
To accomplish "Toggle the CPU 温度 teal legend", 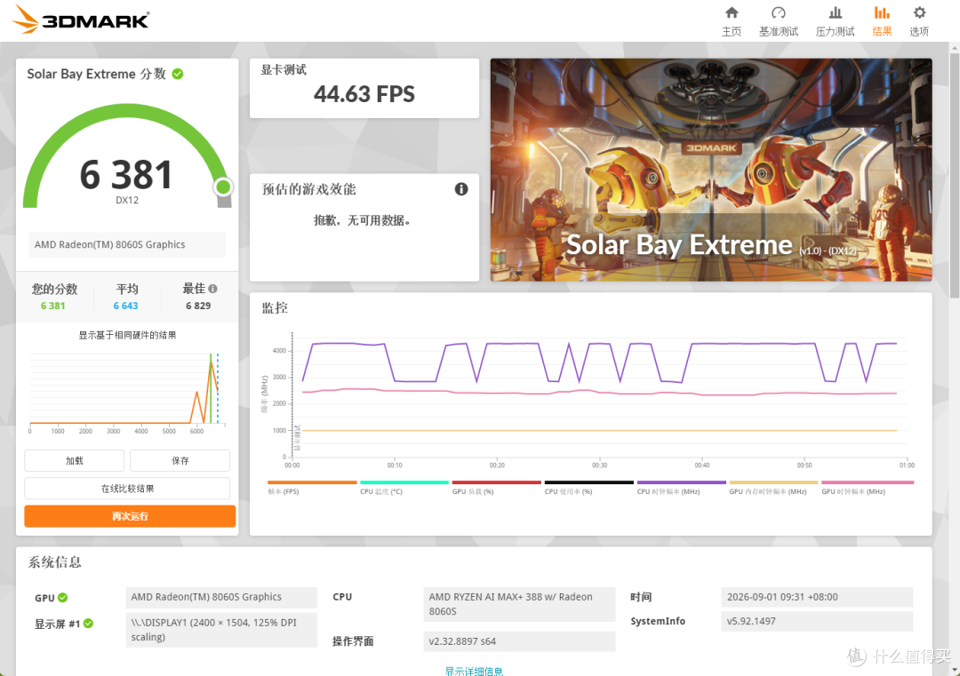I will [404, 488].
